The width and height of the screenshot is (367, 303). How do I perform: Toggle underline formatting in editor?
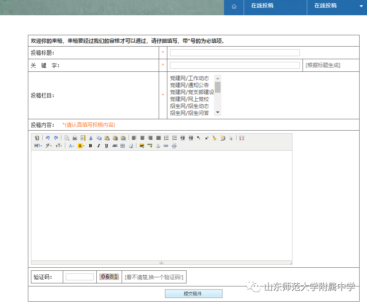point(106,146)
